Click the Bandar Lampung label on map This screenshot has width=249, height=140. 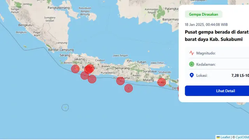click(x=61, y=50)
